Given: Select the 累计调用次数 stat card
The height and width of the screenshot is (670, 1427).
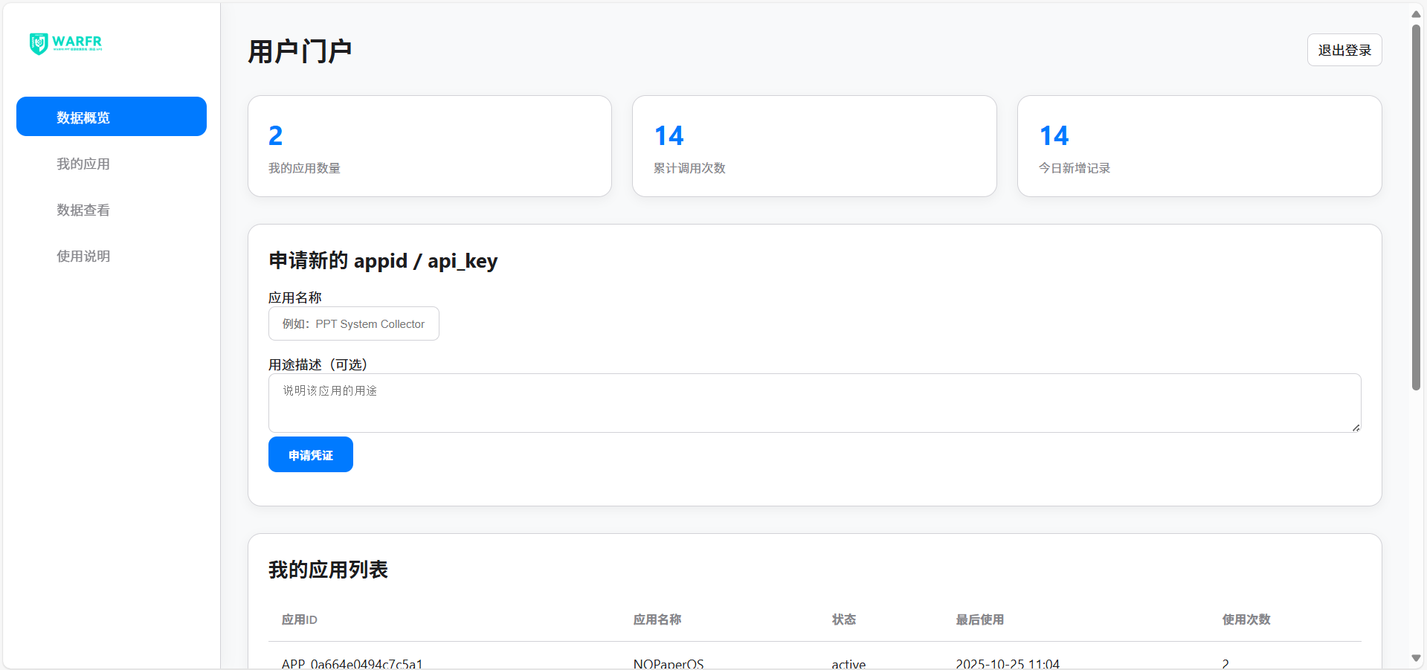Looking at the screenshot, I should pos(814,146).
